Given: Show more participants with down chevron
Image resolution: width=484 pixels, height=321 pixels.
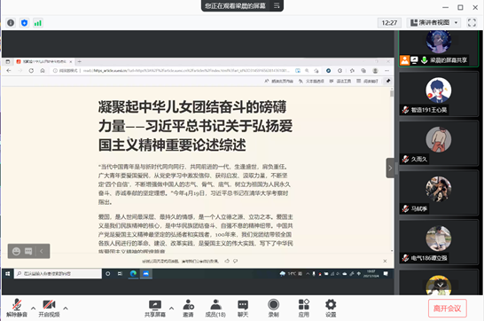Looking at the screenshot, I should point(441,285).
